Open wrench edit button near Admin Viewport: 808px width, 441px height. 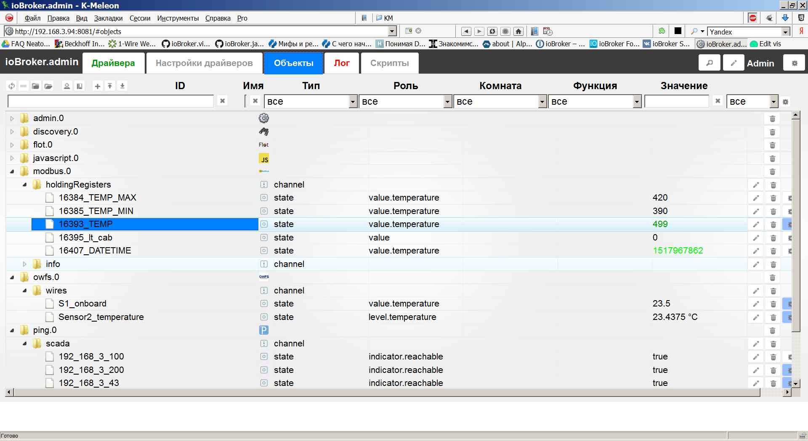click(x=734, y=63)
